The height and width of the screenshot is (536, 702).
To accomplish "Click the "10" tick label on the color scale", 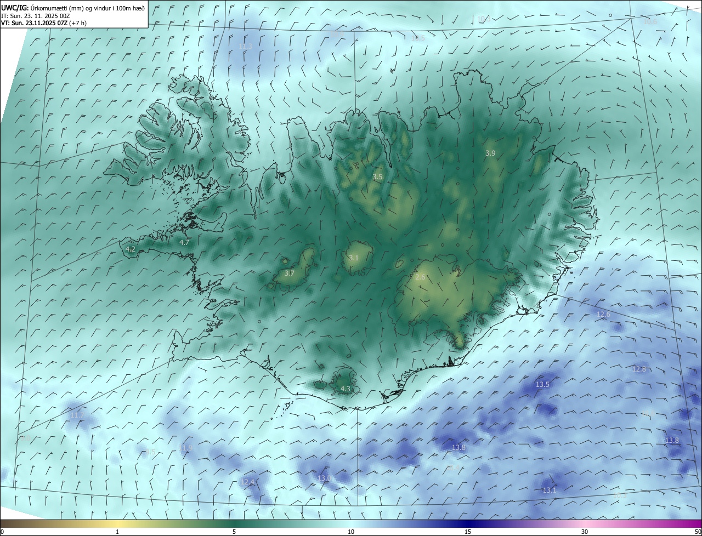I will 351,532.
